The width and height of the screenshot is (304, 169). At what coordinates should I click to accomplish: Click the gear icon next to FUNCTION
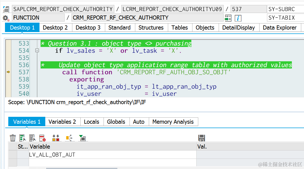(x=6, y=18)
